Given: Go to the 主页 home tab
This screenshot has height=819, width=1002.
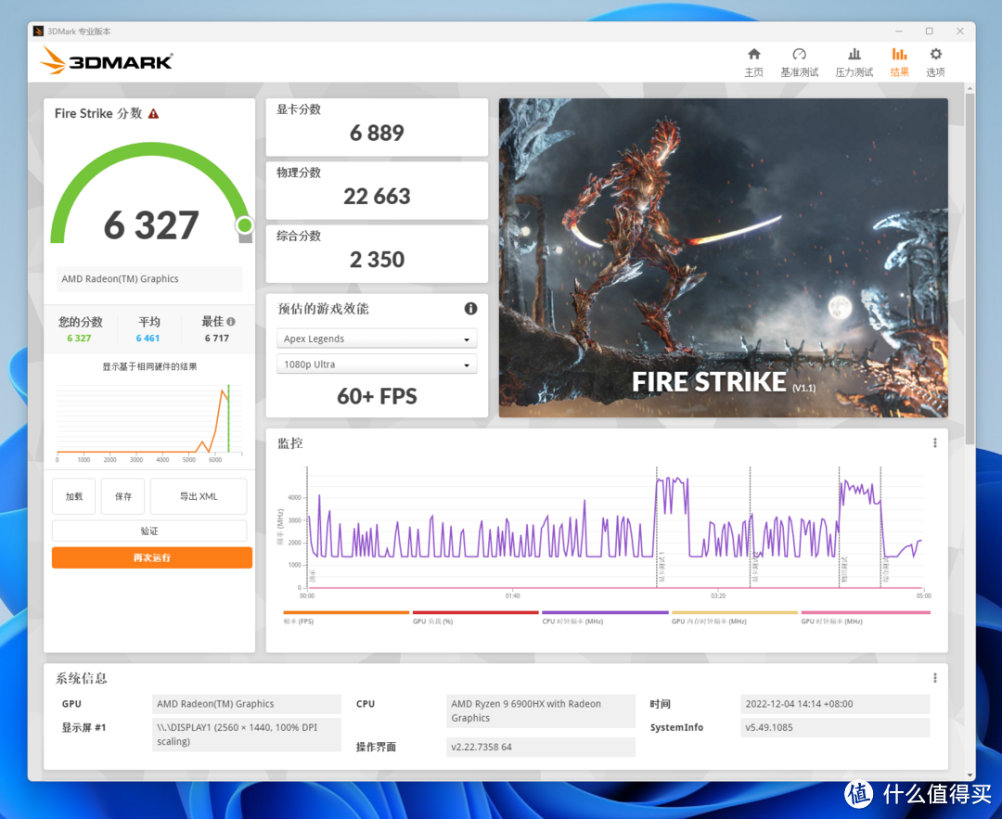Looking at the screenshot, I should click(x=753, y=62).
